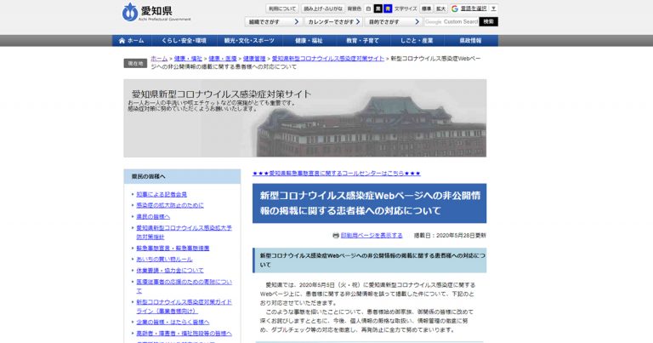This screenshot has width=653, height=343.
Task: Expand the language selector arrow
Action: tap(493, 9)
